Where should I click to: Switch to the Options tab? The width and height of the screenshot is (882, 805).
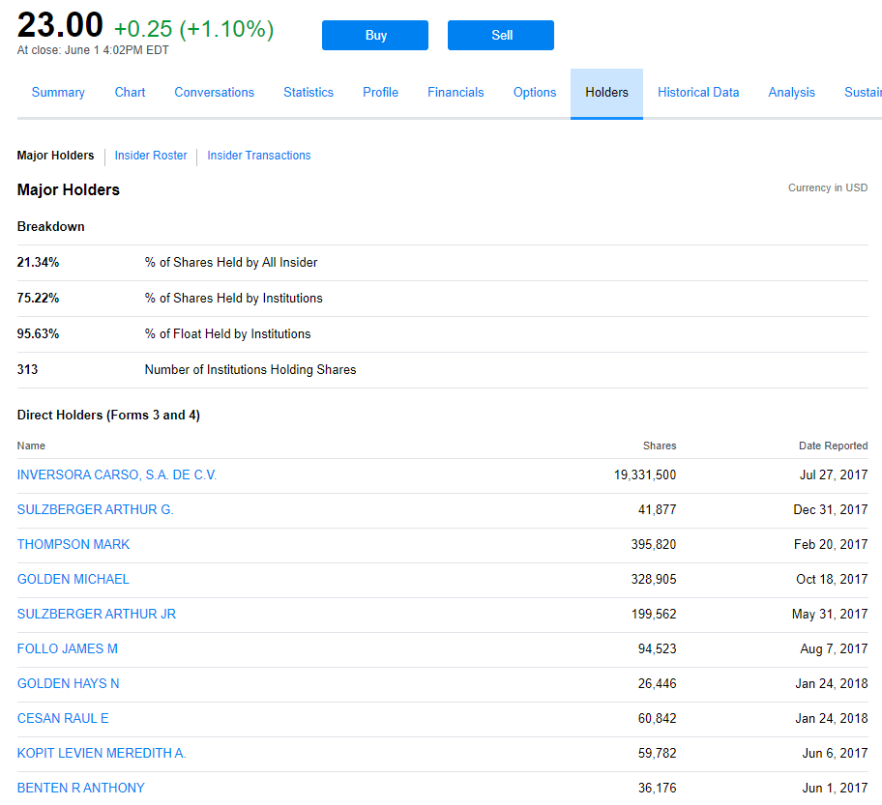(x=535, y=92)
